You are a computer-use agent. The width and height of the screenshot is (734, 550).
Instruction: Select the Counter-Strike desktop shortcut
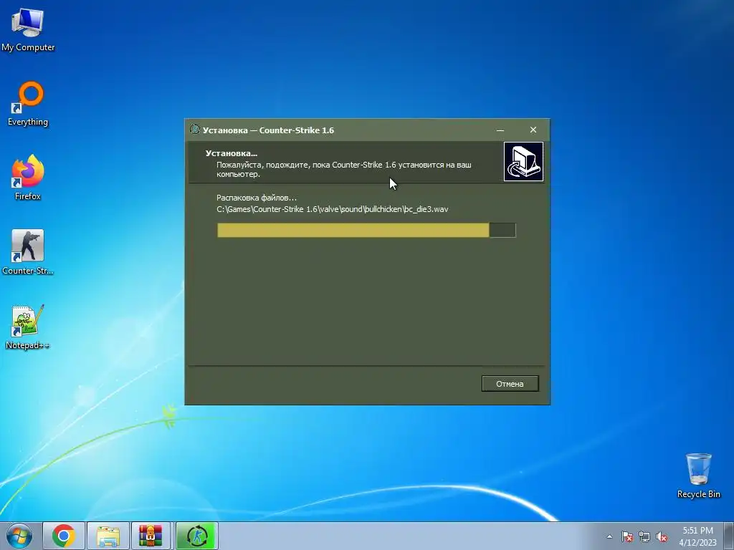coord(28,253)
